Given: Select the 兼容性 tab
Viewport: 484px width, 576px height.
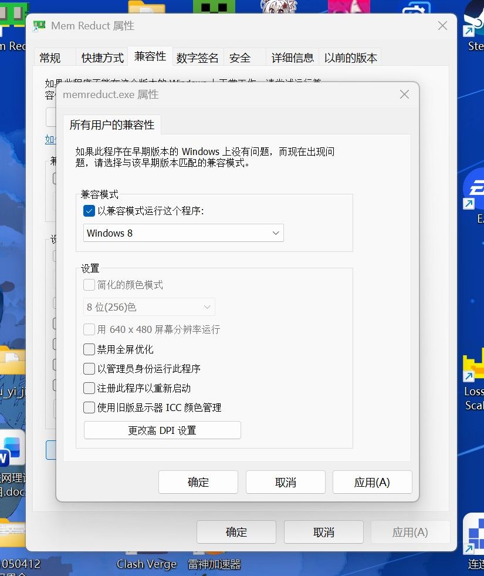Looking at the screenshot, I should [150, 56].
